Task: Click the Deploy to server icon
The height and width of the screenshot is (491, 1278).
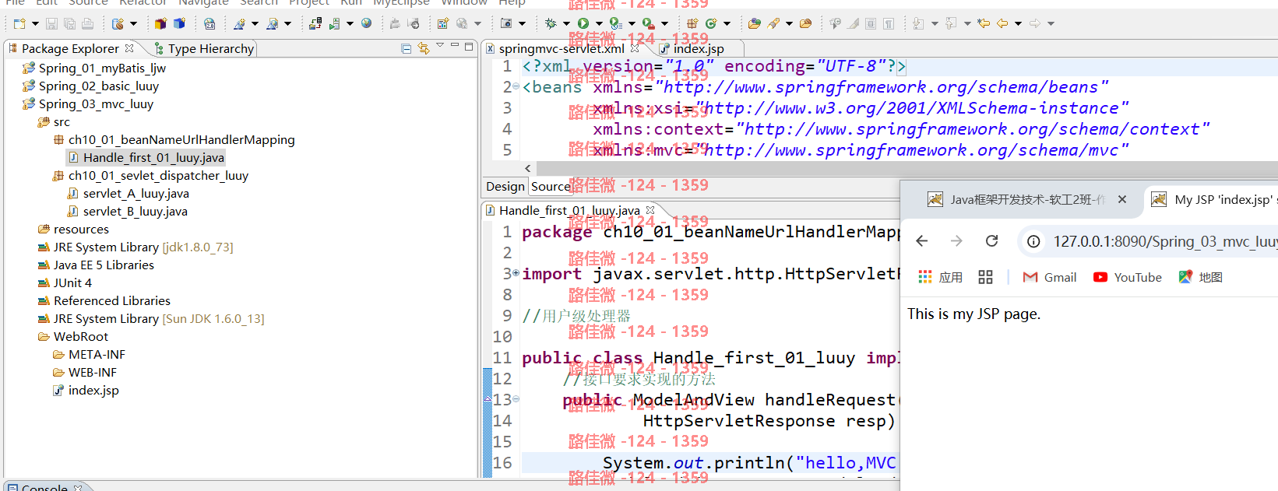Action: pyautogui.click(x=315, y=23)
